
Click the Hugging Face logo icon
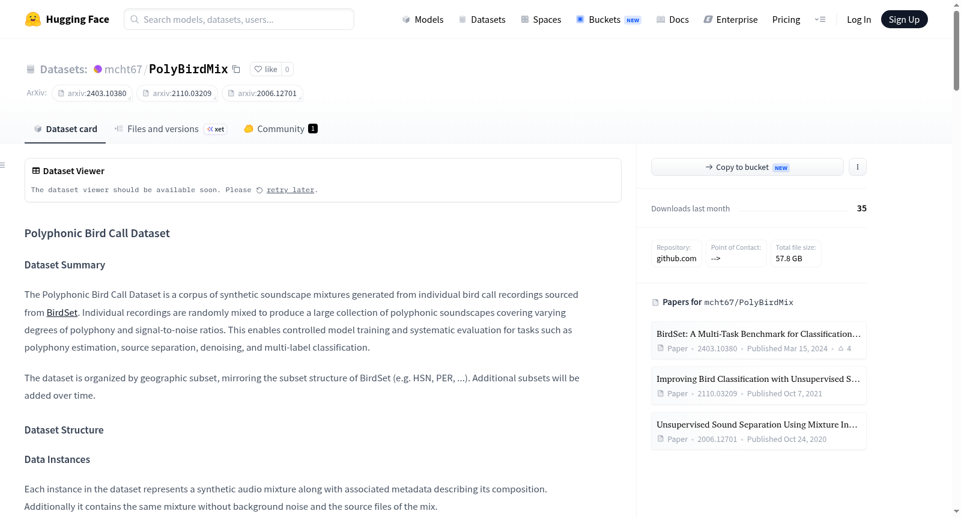point(33,19)
